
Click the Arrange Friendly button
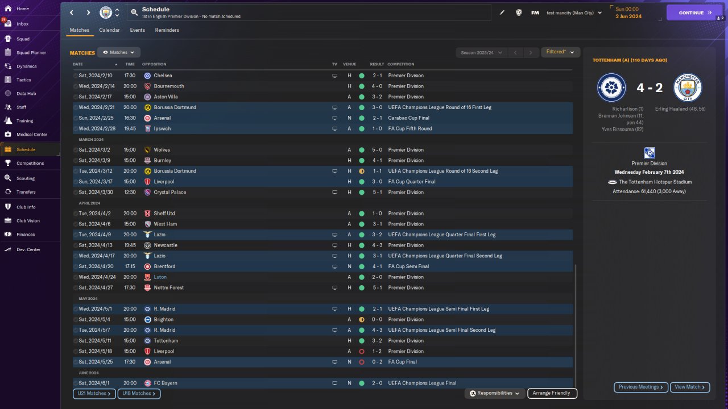coord(552,393)
